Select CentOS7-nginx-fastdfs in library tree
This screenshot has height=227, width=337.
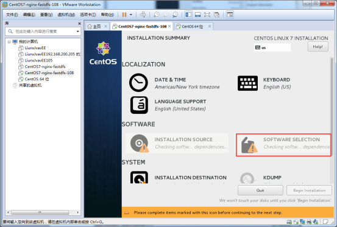point(45,66)
